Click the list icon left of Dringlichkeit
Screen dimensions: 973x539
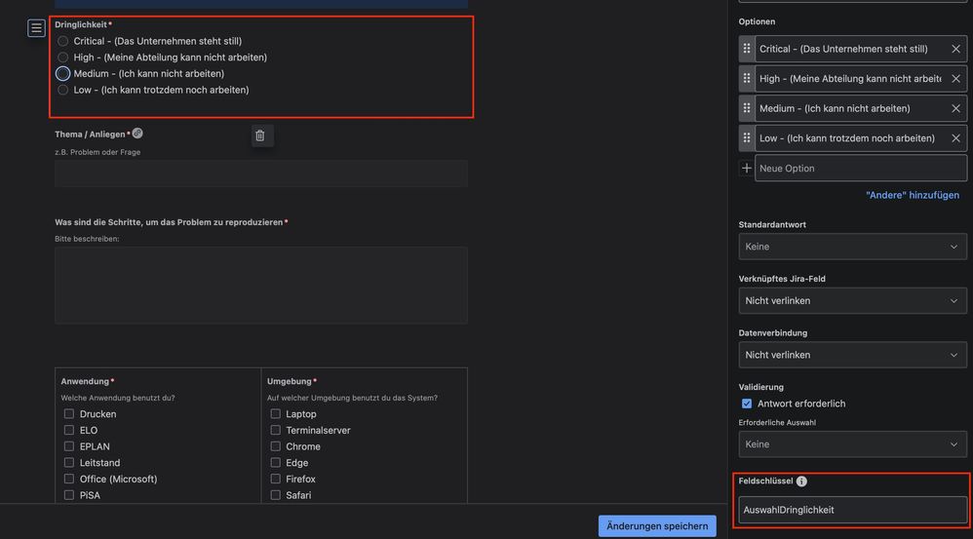36,28
